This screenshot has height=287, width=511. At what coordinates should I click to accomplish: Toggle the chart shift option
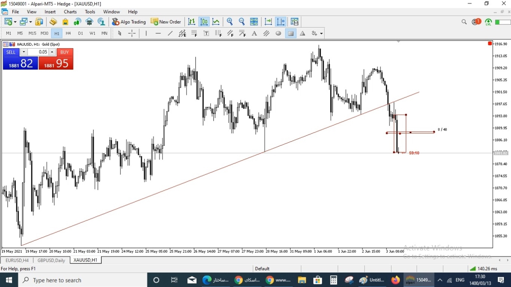tap(281, 22)
